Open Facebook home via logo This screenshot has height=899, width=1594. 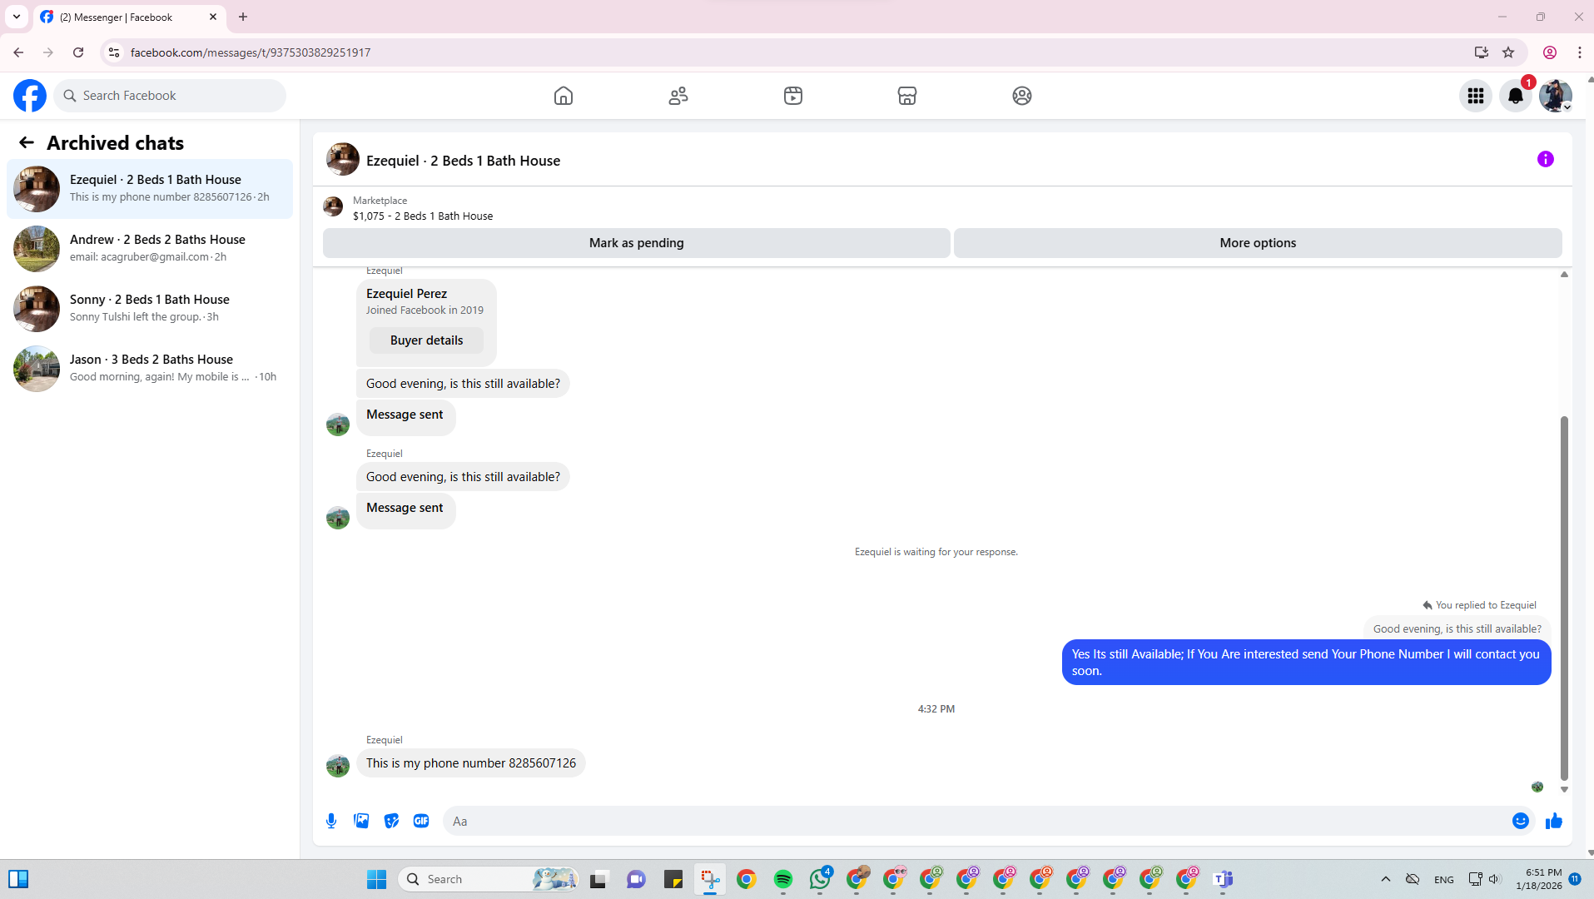tap(30, 96)
